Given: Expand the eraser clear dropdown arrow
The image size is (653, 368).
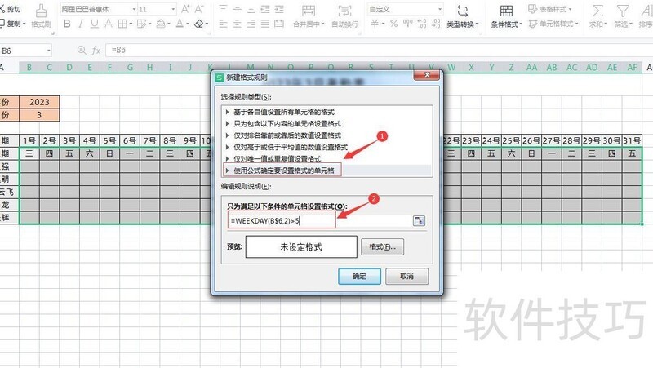Looking at the screenshot, I should pyautogui.click(x=207, y=24).
